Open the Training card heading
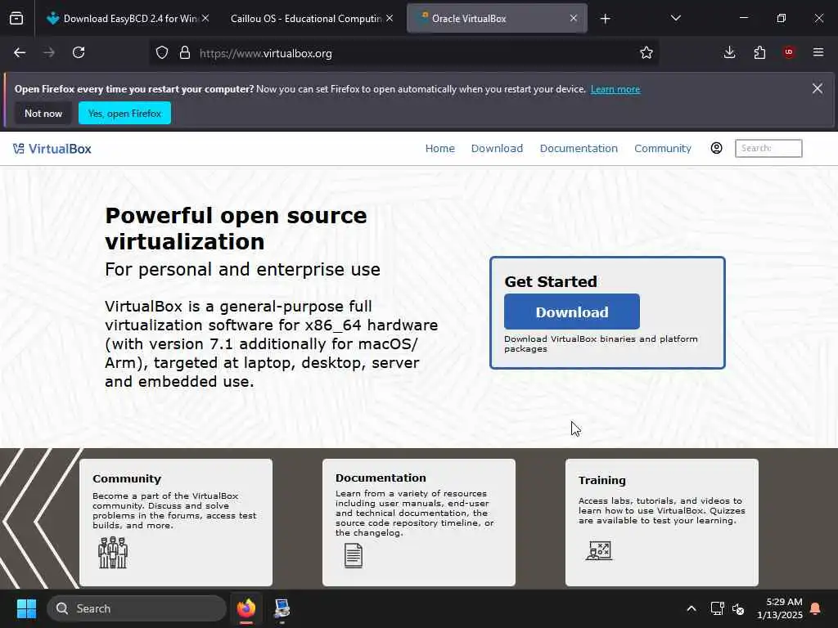Screen dimensions: 838x628 pyautogui.click(x=601, y=480)
